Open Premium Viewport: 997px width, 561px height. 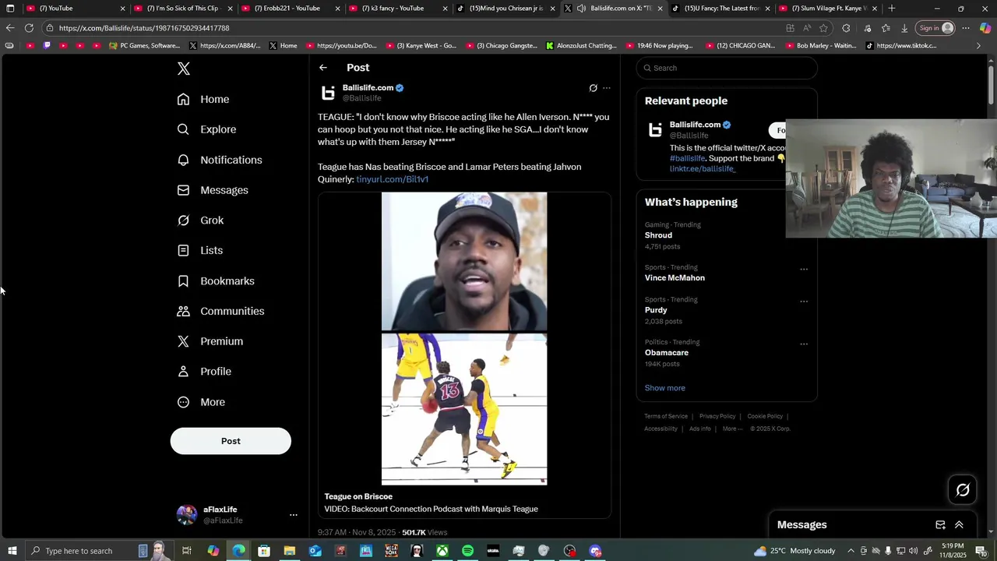[210, 341]
